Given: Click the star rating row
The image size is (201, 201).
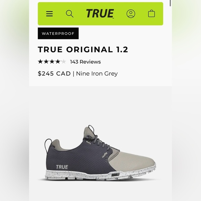Looking at the screenshot, I should pos(52,62).
